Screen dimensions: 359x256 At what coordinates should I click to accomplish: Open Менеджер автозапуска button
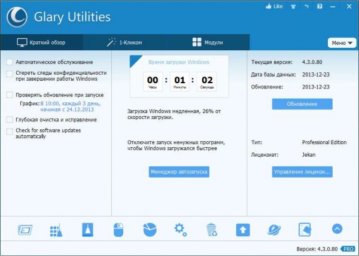pos(179,172)
